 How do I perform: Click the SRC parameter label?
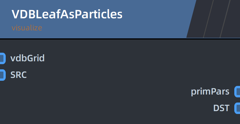click(x=19, y=75)
